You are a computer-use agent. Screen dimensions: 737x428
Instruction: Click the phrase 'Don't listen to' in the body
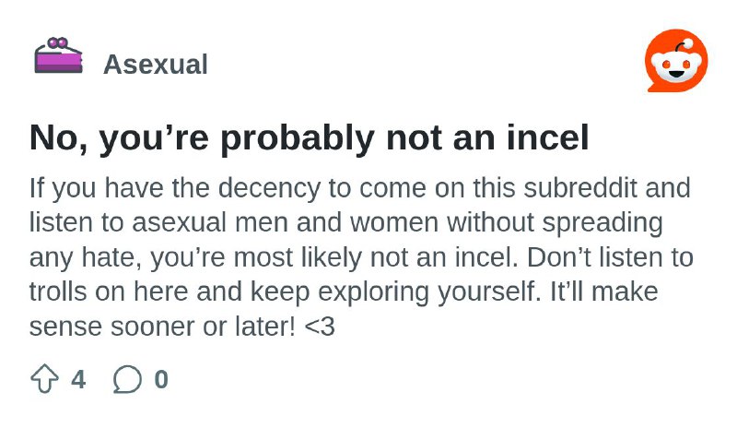(x=610, y=257)
